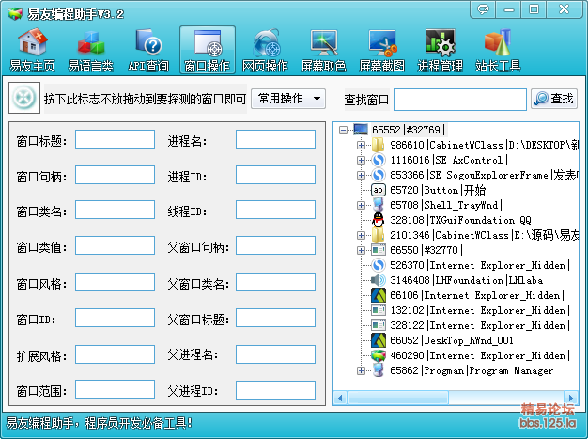This screenshot has width=588, height=439.
Task: Select the 窗口操作 toolbar tab
Action: tap(208, 50)
